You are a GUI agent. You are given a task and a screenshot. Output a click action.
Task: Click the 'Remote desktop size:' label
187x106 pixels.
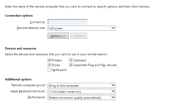tap(31, 28)
